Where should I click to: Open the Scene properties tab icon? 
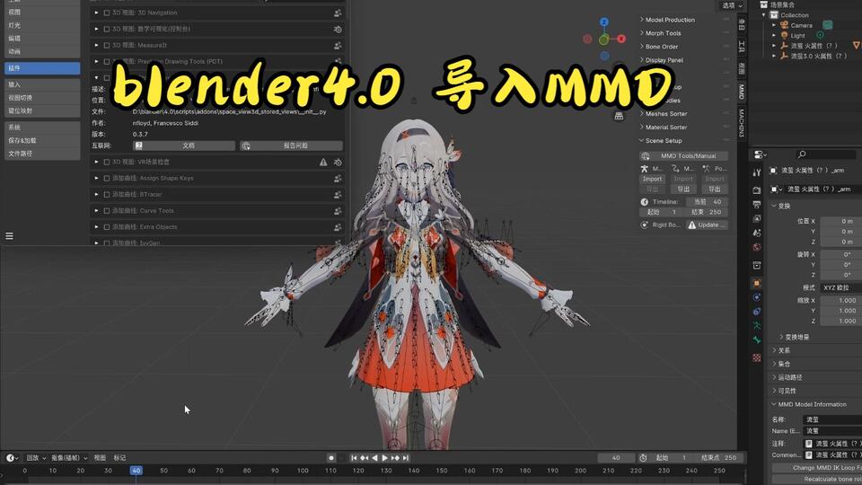coord(756,234)
